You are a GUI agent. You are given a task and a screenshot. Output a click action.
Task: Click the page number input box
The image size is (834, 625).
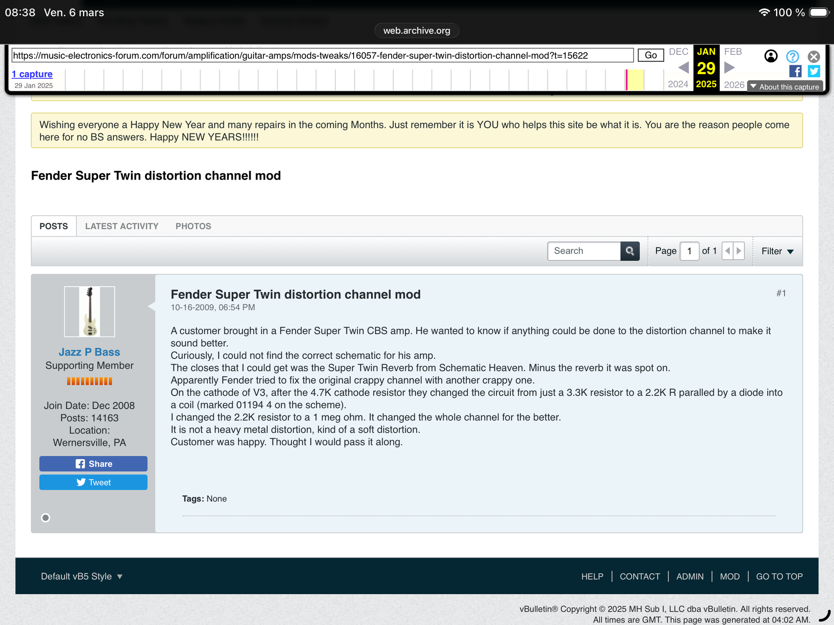pyautogui.click(x=690, y=251)
